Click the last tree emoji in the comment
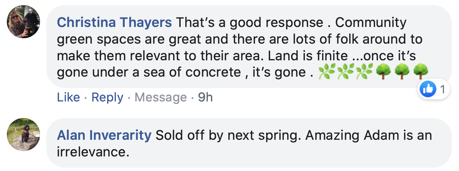 [x=421, y=72]
